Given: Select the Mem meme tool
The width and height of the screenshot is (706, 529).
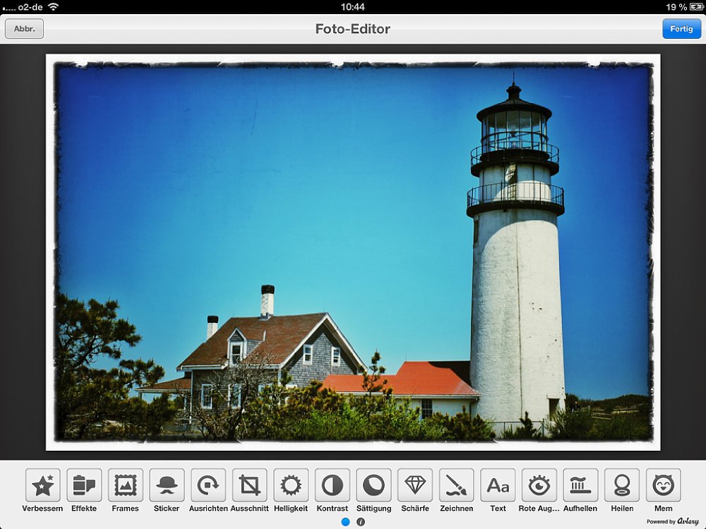Looking at the screenshot, I should tap(663, 485).
